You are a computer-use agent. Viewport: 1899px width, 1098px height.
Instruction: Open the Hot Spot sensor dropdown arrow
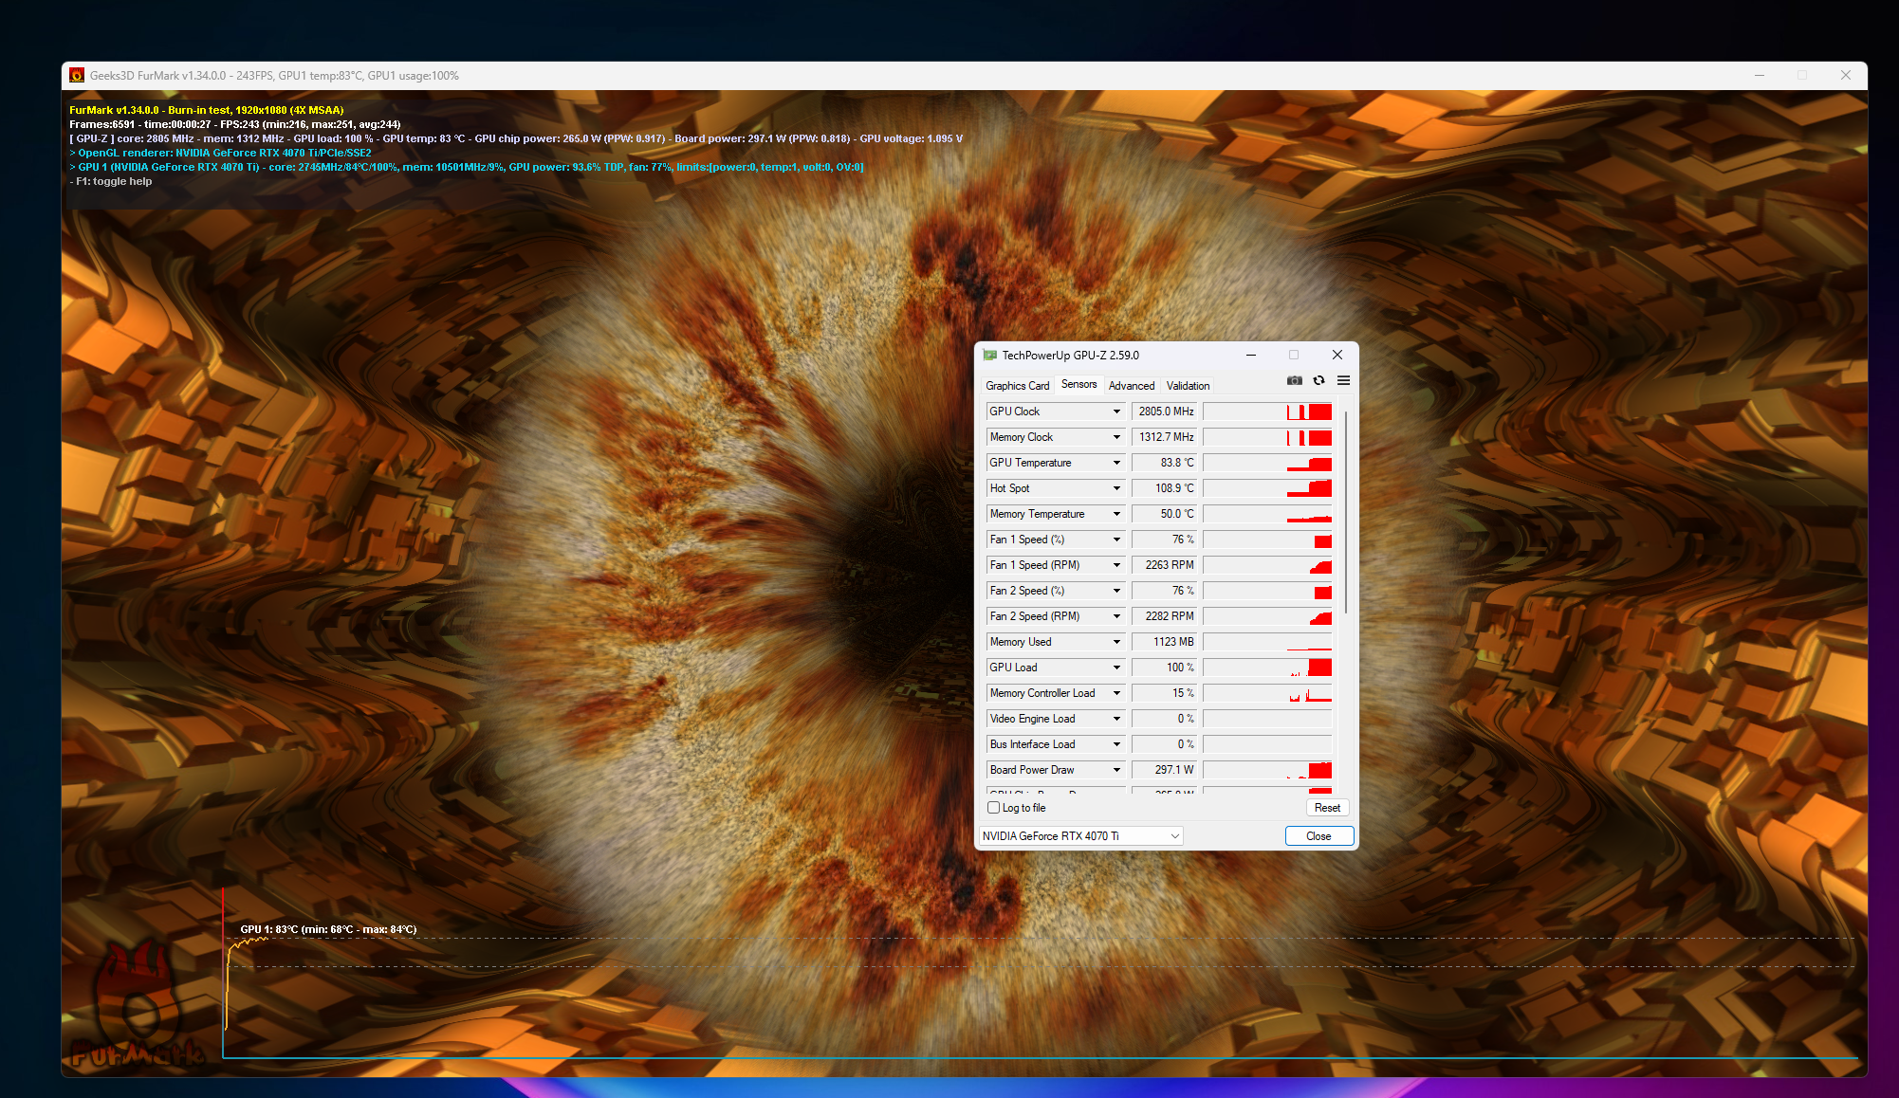(1116, 488)
